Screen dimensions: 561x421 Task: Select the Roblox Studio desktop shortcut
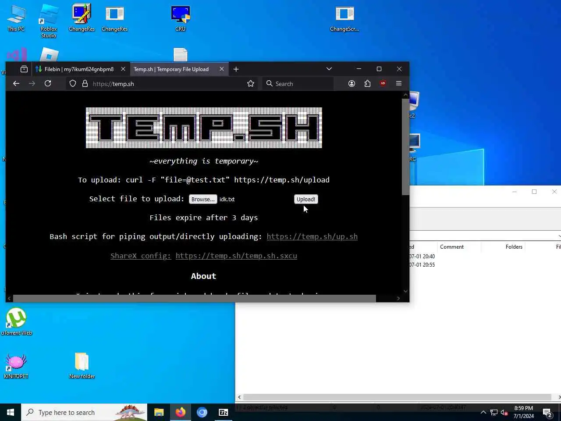click(49, 21)
